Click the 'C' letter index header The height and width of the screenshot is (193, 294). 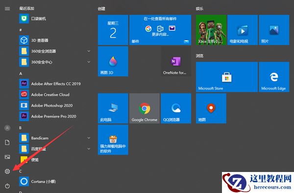click(x=21, y=171)
